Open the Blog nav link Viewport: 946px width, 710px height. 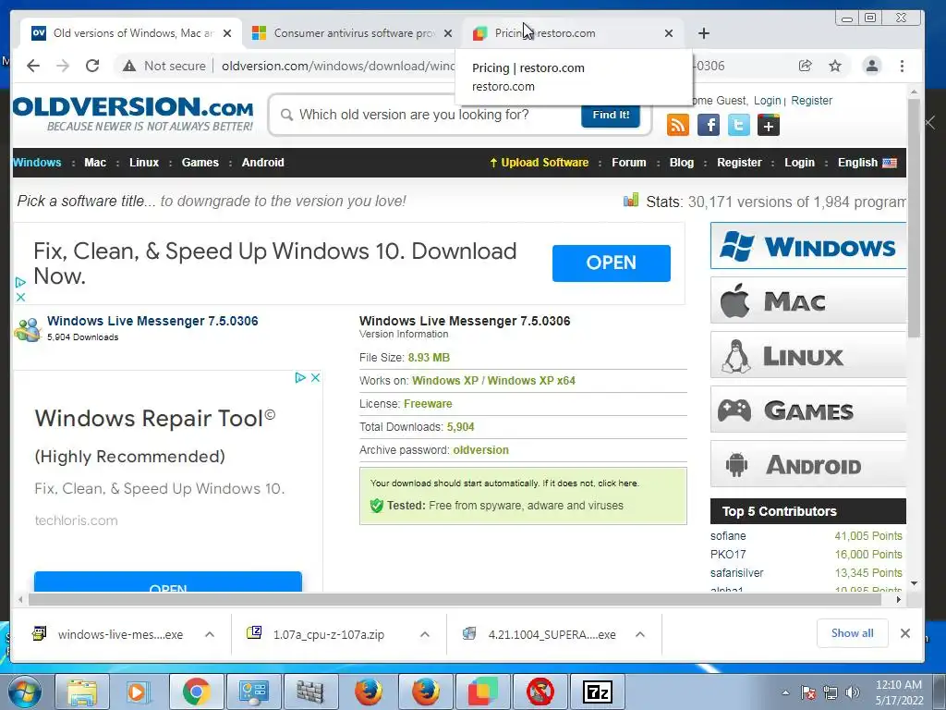682,163
